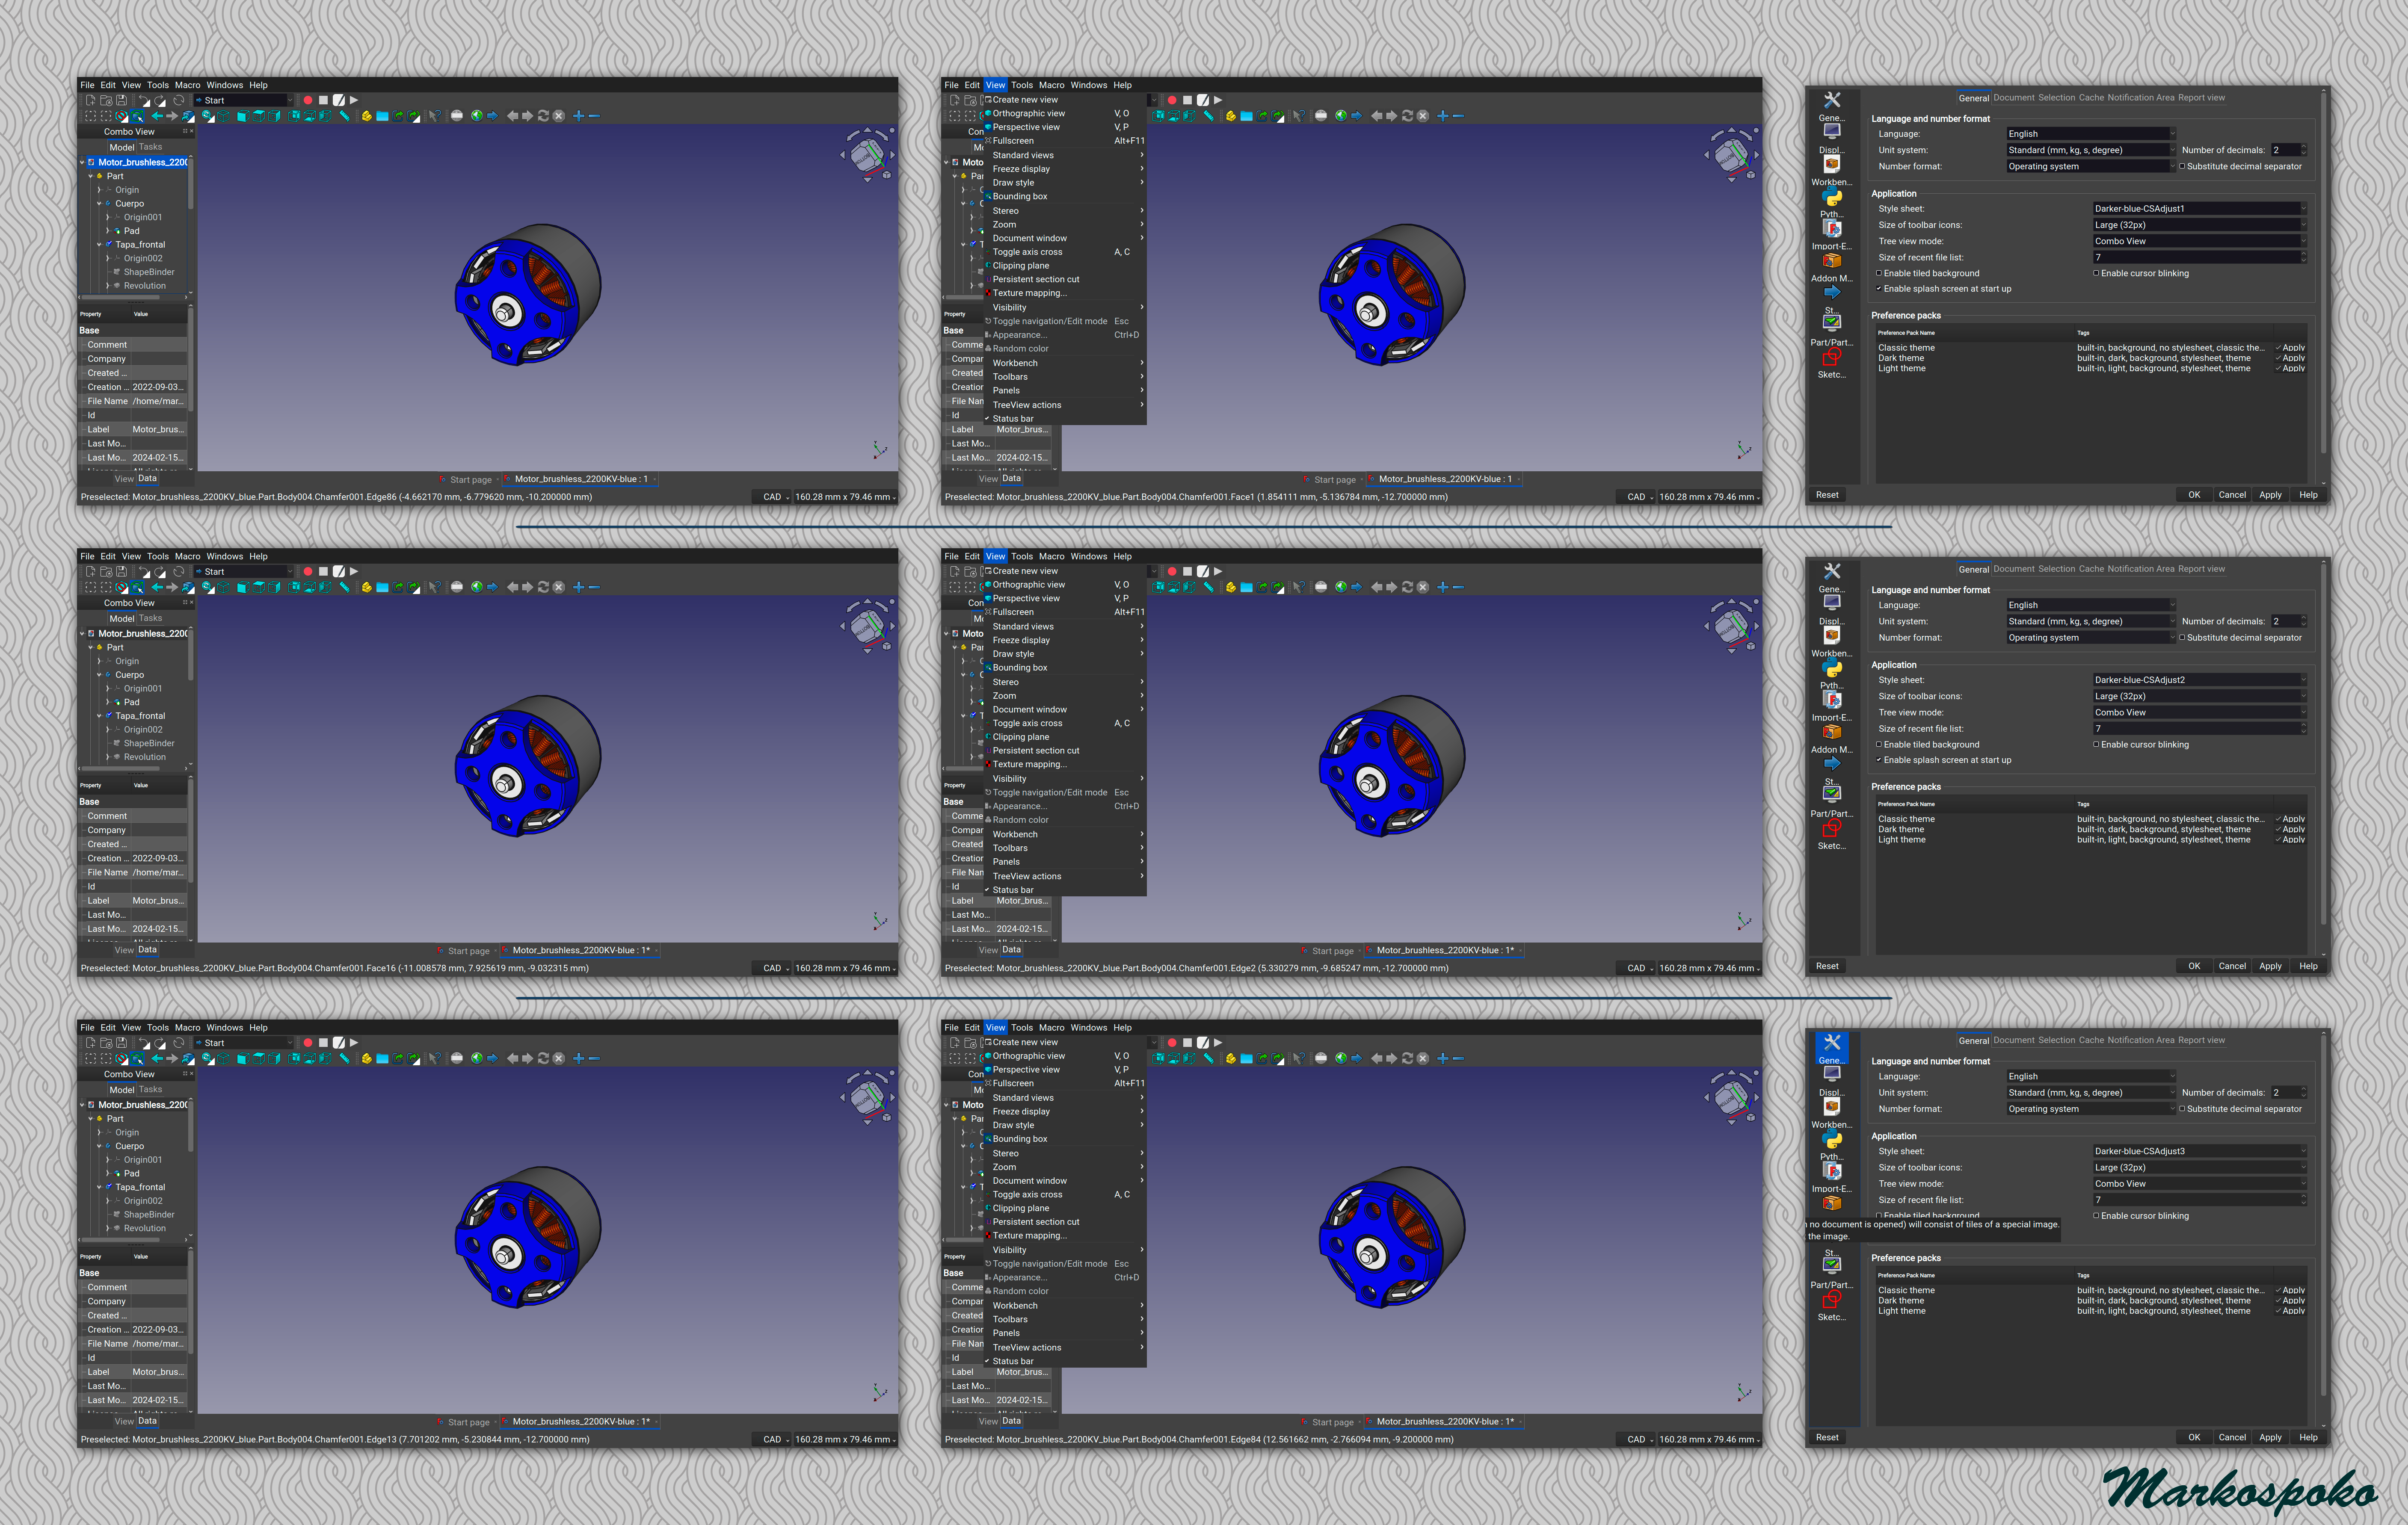Collapse Cuerpo tree item in top-left window
This screenshot has width=2408, height=1525.
pyautogui.click(x=99, y=203)
